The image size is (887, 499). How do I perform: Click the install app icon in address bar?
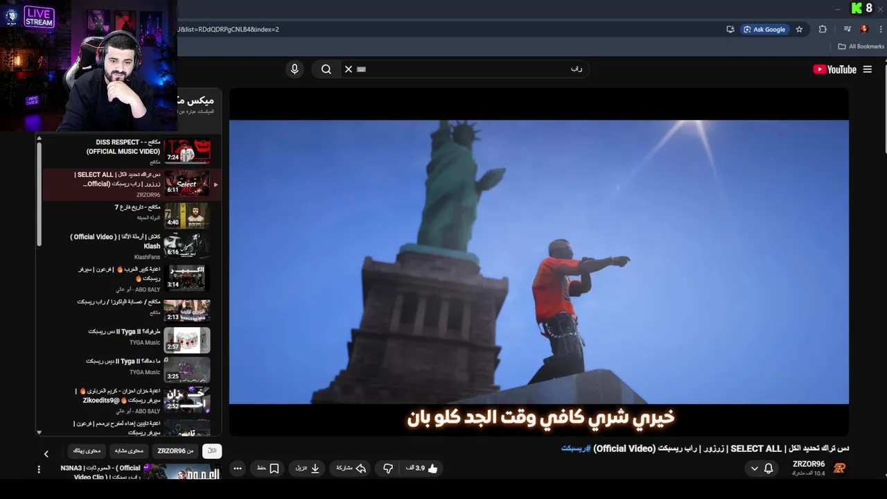tap(730, 29)
